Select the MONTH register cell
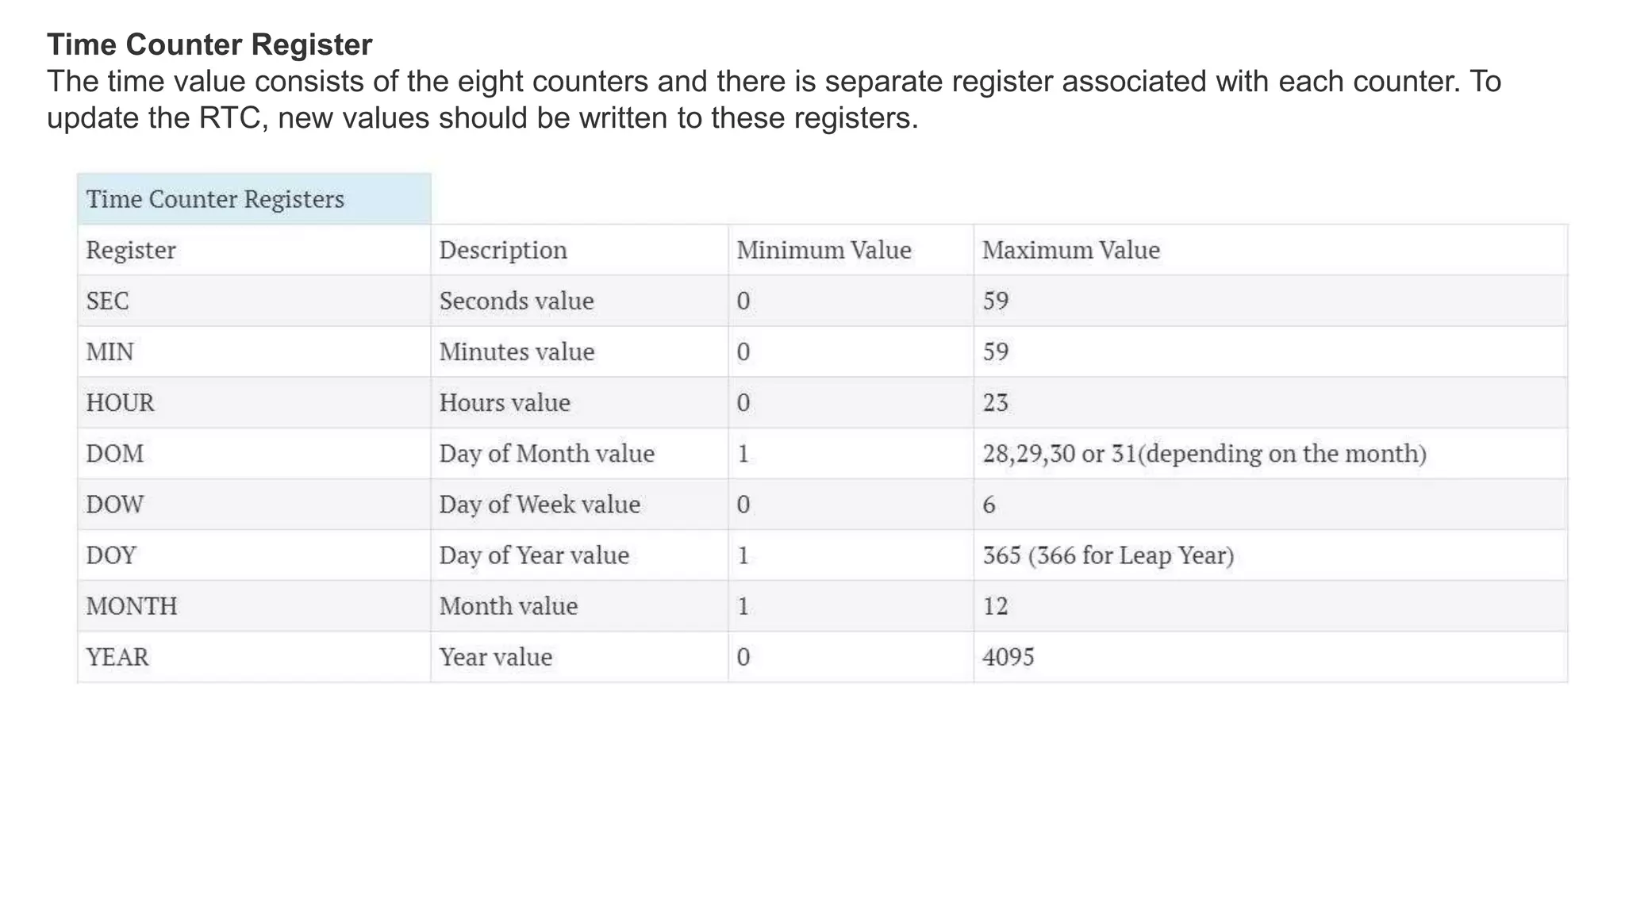Image resolution: width=1625 pixels, height=914 pixels. 132,606
